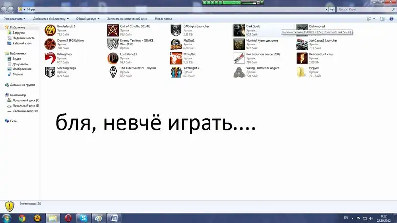Select the Torchlight II shortcut icon
Image resolution: width=397 pixels, height=223 pixels.
click(x=176, y=72)
